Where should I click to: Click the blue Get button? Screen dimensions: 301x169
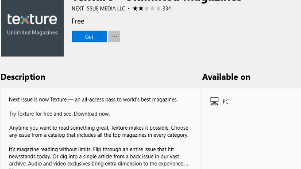pyautogui.click(x=89, y=37)
